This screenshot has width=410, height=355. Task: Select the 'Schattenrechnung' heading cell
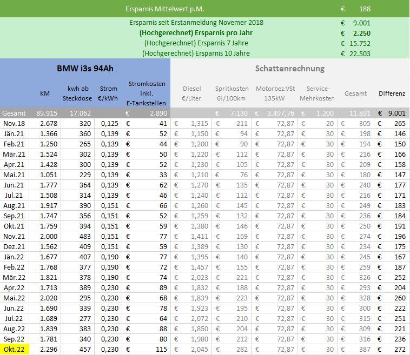290,69
